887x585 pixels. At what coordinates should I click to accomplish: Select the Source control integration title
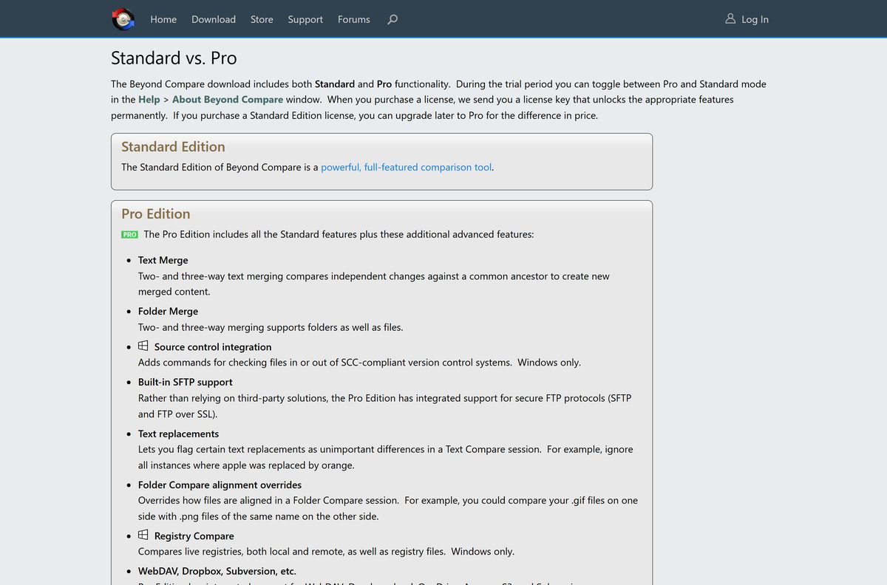pos(213,346)
